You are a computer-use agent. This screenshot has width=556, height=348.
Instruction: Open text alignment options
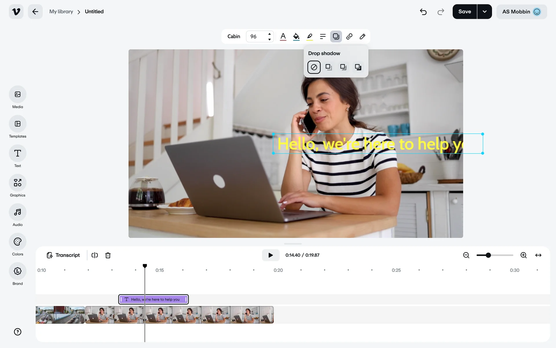pyautogui.click(x=323, y=37)
